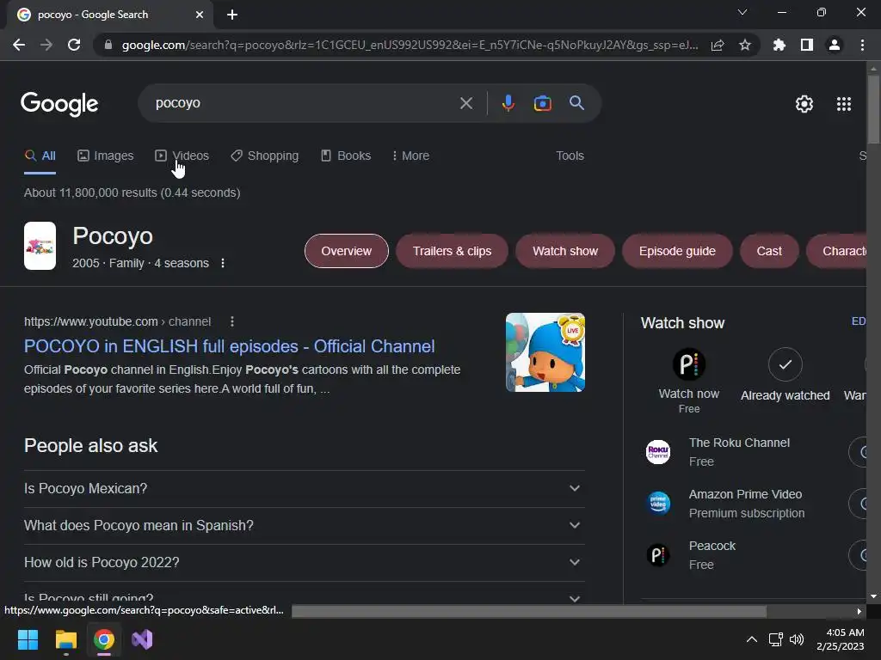Open the taskbar clock and date
881x660 pixels.
841,639
